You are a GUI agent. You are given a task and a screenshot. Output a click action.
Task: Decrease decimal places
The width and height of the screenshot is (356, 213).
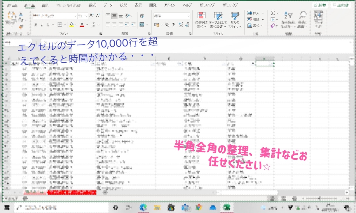click(187, 25)
